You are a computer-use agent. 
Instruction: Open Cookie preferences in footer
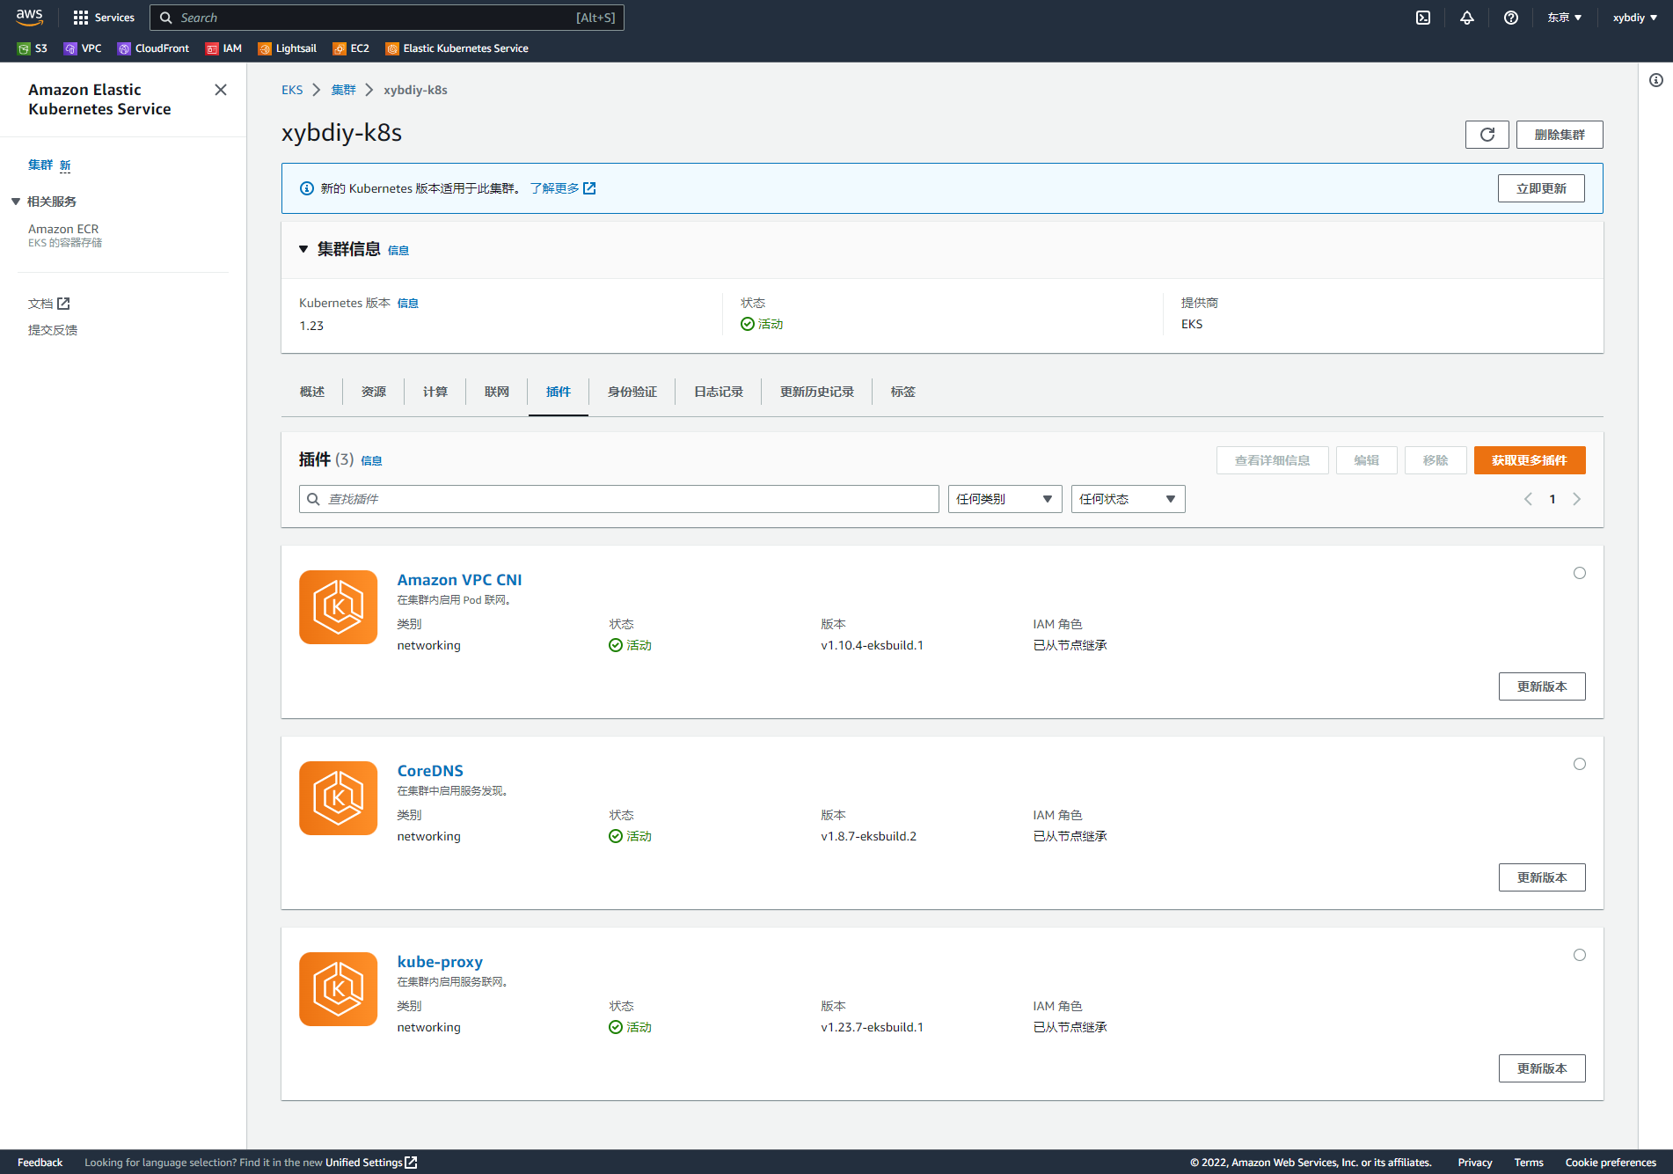[x=1611, y=1163]
